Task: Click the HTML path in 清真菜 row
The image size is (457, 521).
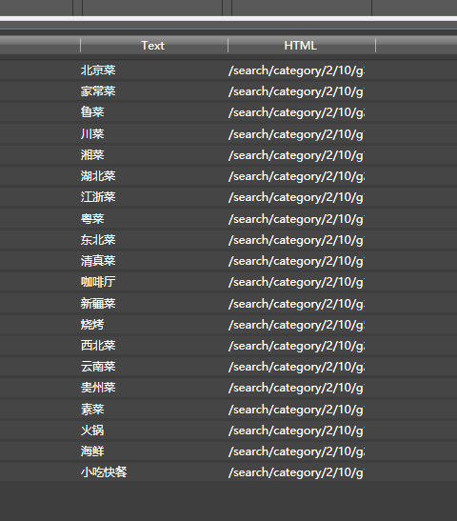Action: click(296, 261)
